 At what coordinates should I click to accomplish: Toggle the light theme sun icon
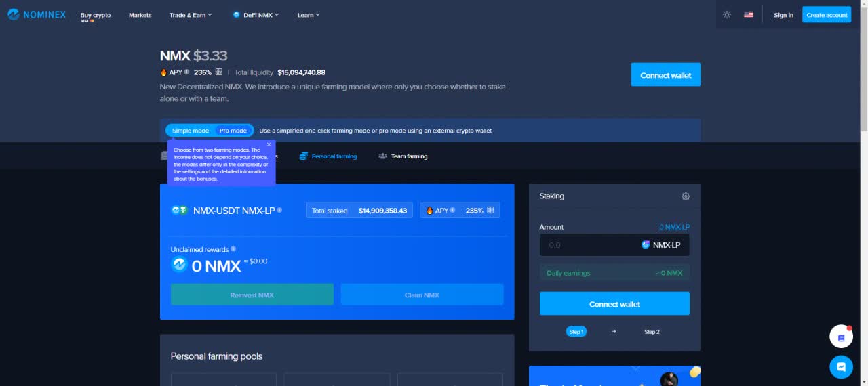coord(727,14)
